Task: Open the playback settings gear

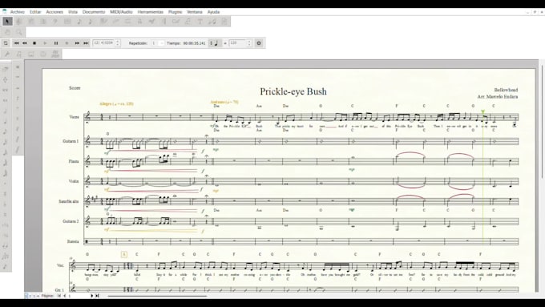Action: click(x=259, y=43)
